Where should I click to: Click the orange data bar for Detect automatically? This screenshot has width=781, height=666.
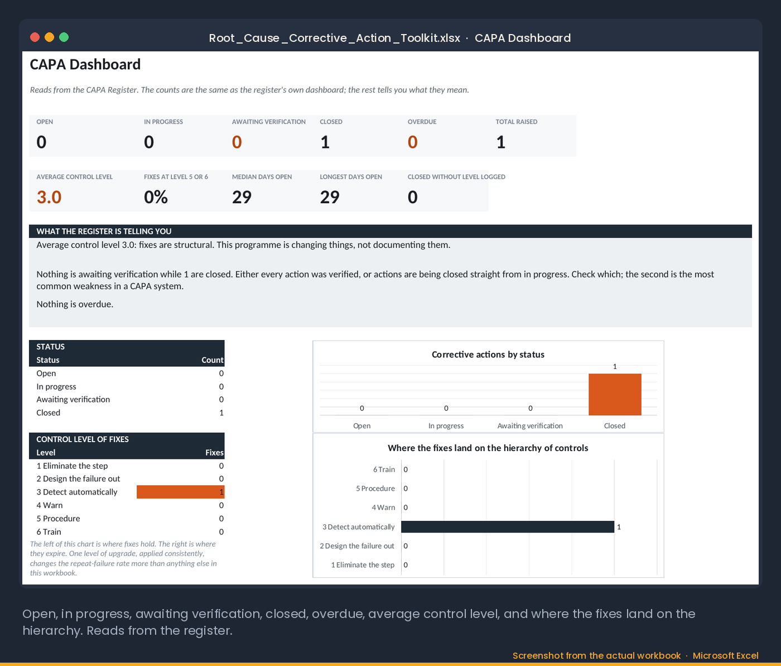(x=180, y=492)
